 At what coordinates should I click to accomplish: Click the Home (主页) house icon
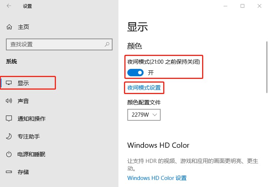coord(9,27)
